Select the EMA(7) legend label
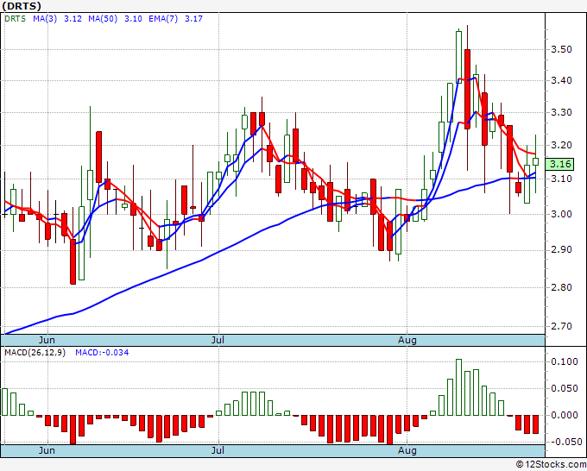The height and width of the screenshot is (471, 587). tap(163, 19)
